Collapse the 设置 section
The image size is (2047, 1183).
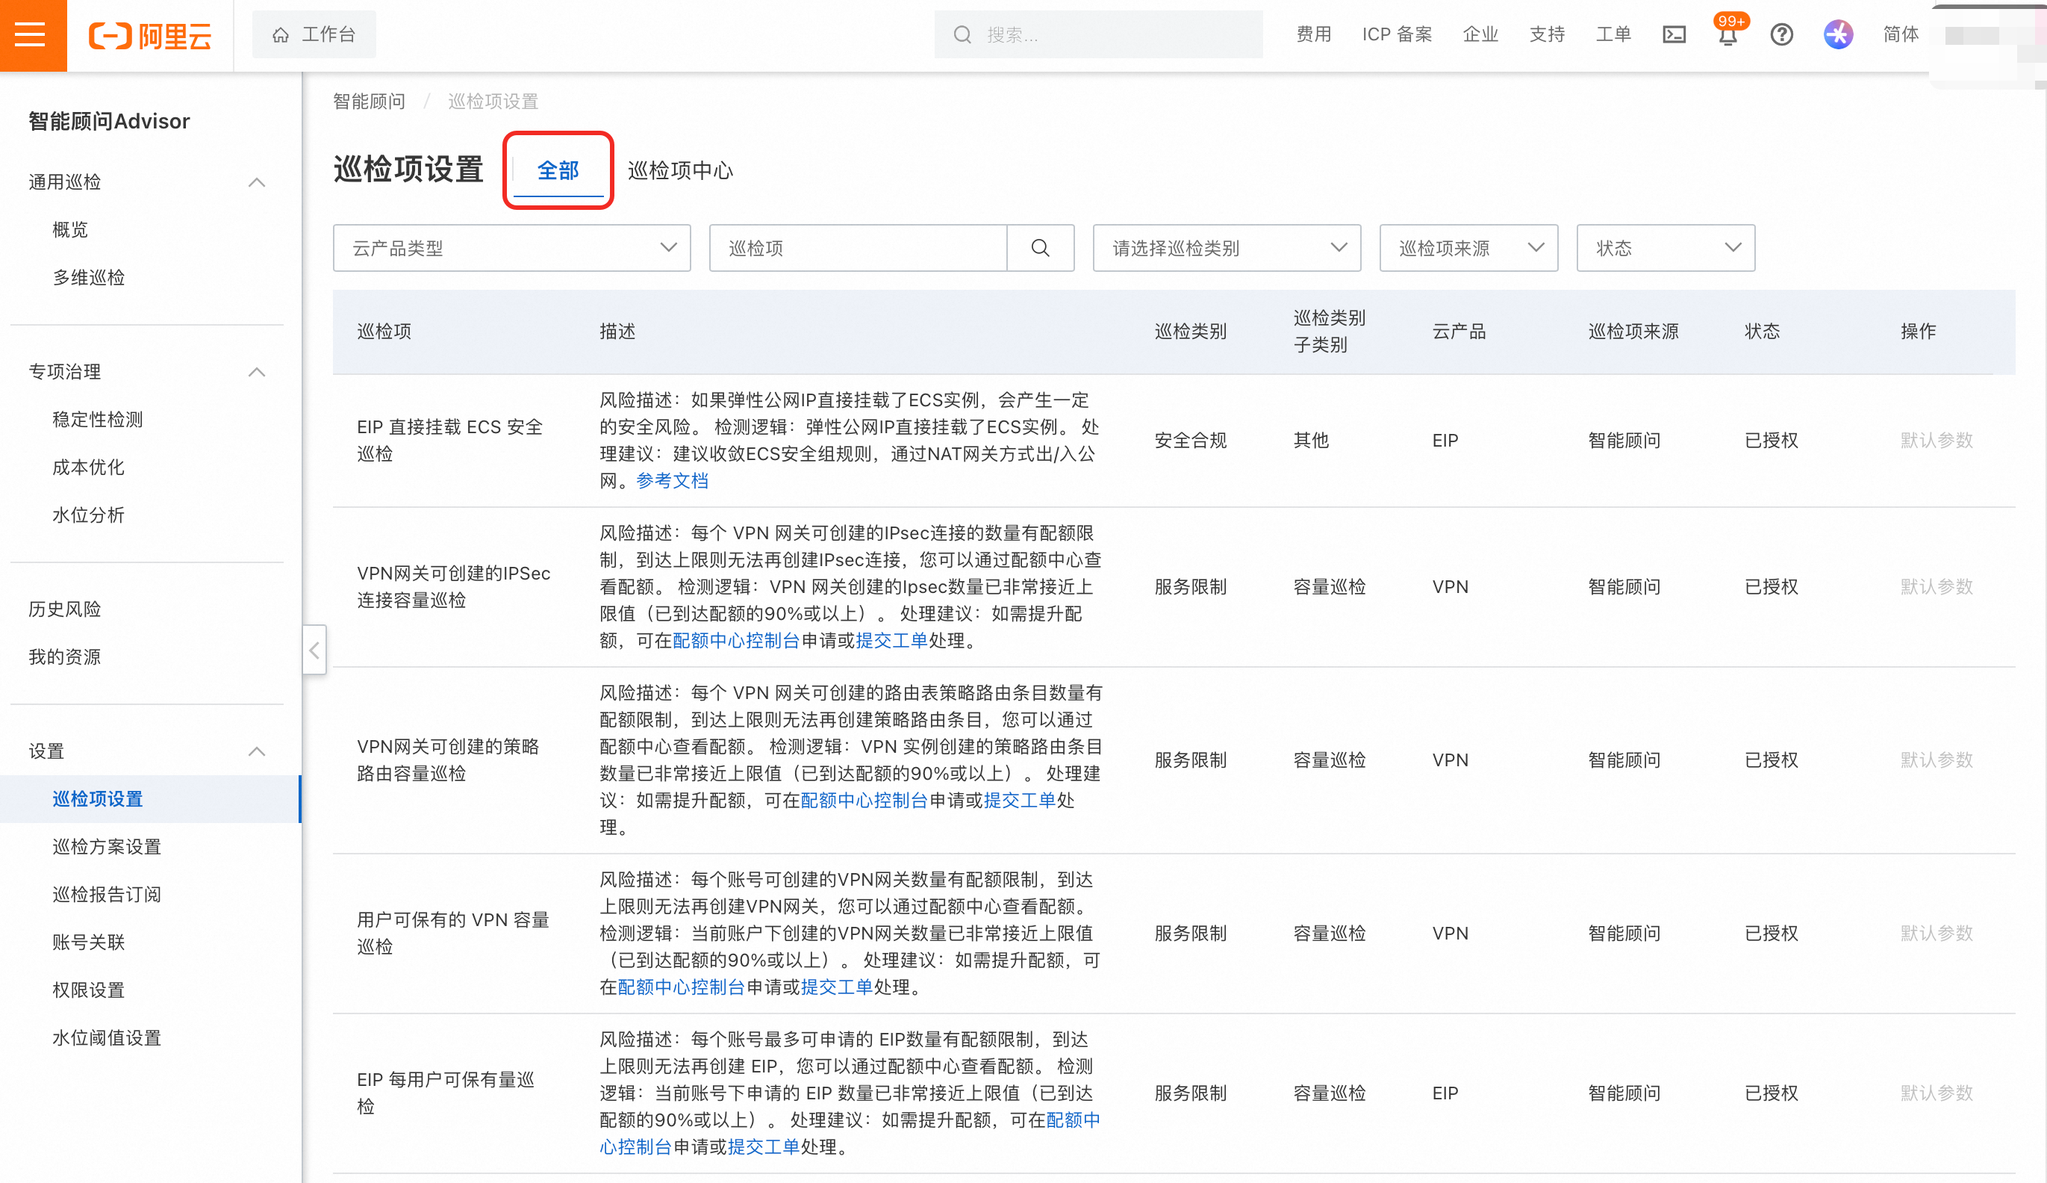click(x=257, y=751)
